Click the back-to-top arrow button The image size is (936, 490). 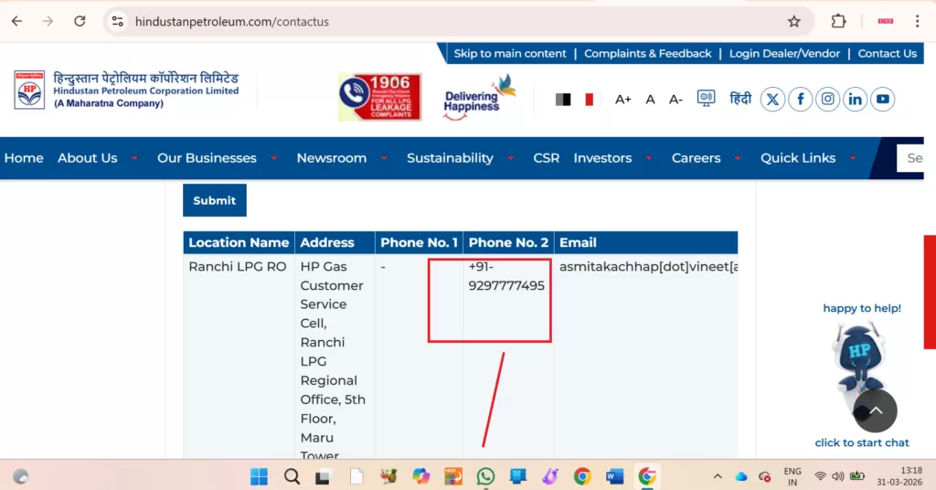pos(875,411)
